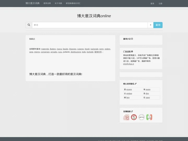Look up the word varia
The height and width of the screenshot is (141, 188).
coord(31,52)
